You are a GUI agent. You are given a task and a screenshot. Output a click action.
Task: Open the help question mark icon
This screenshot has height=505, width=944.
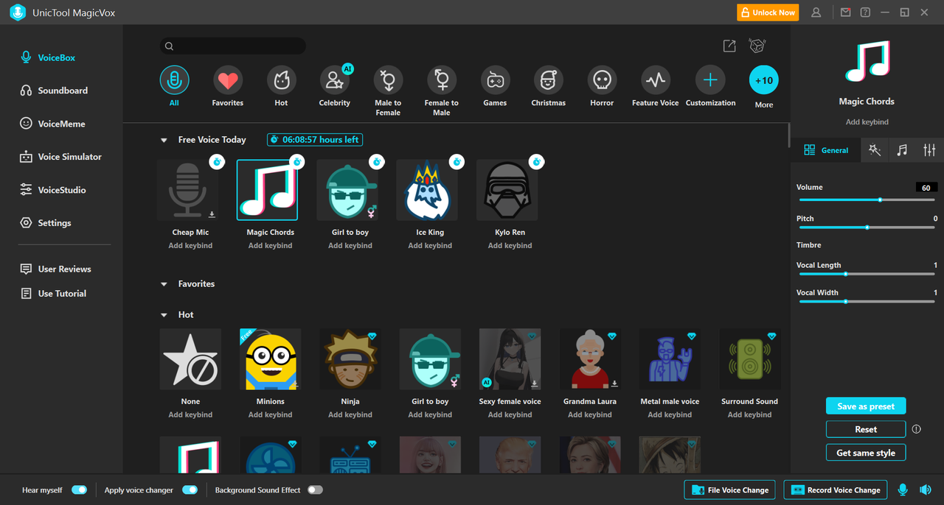pos(865,13)
